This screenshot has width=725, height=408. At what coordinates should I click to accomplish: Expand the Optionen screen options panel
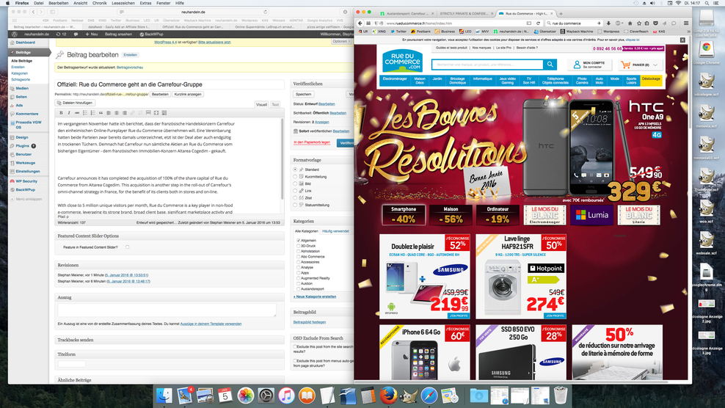point(341,41)
